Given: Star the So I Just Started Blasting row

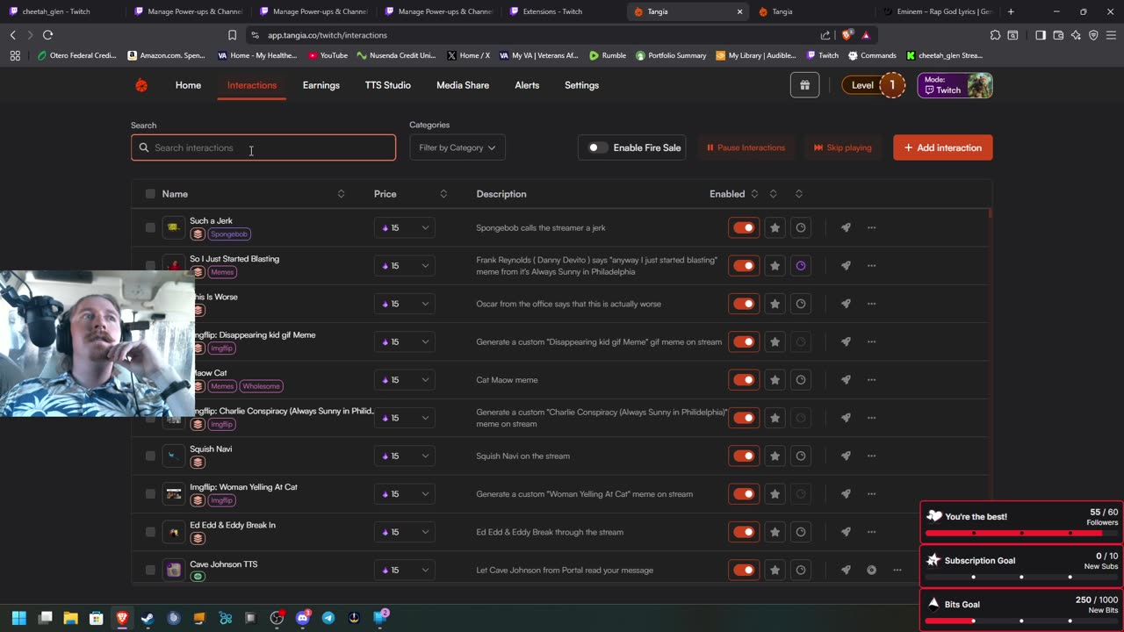Looking at the screenshot, I should click(x=775, y=266).
